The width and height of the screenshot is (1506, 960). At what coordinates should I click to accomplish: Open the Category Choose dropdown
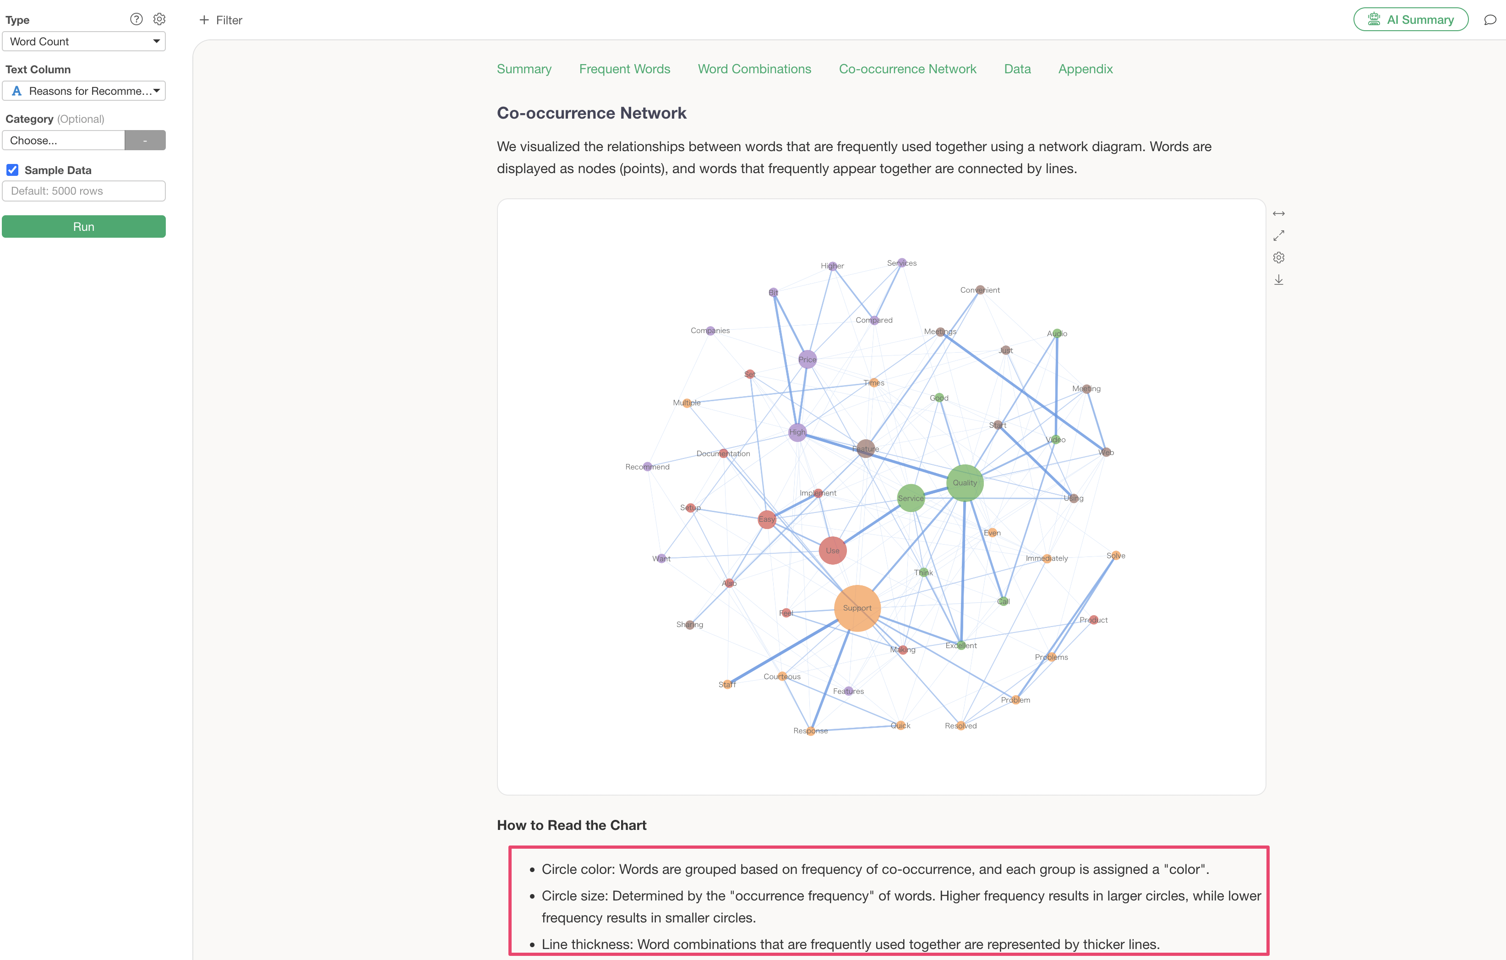(x=64, y=141)
